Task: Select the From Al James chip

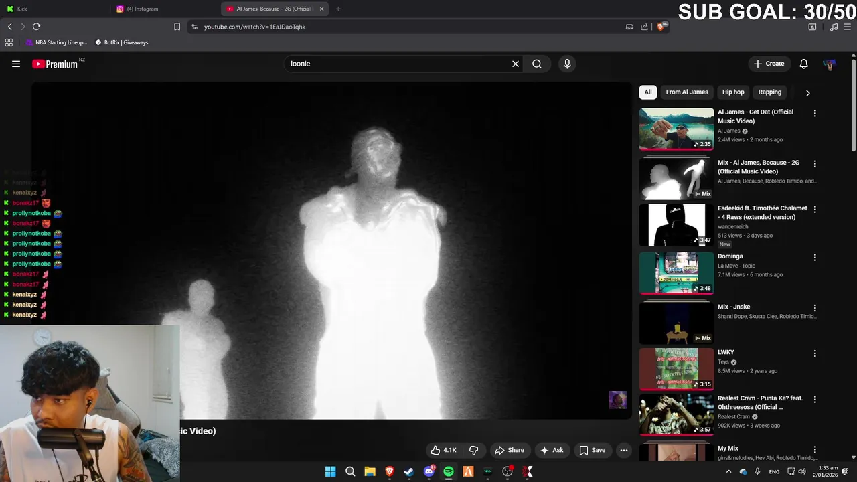Action: click(x=687, y=92)
